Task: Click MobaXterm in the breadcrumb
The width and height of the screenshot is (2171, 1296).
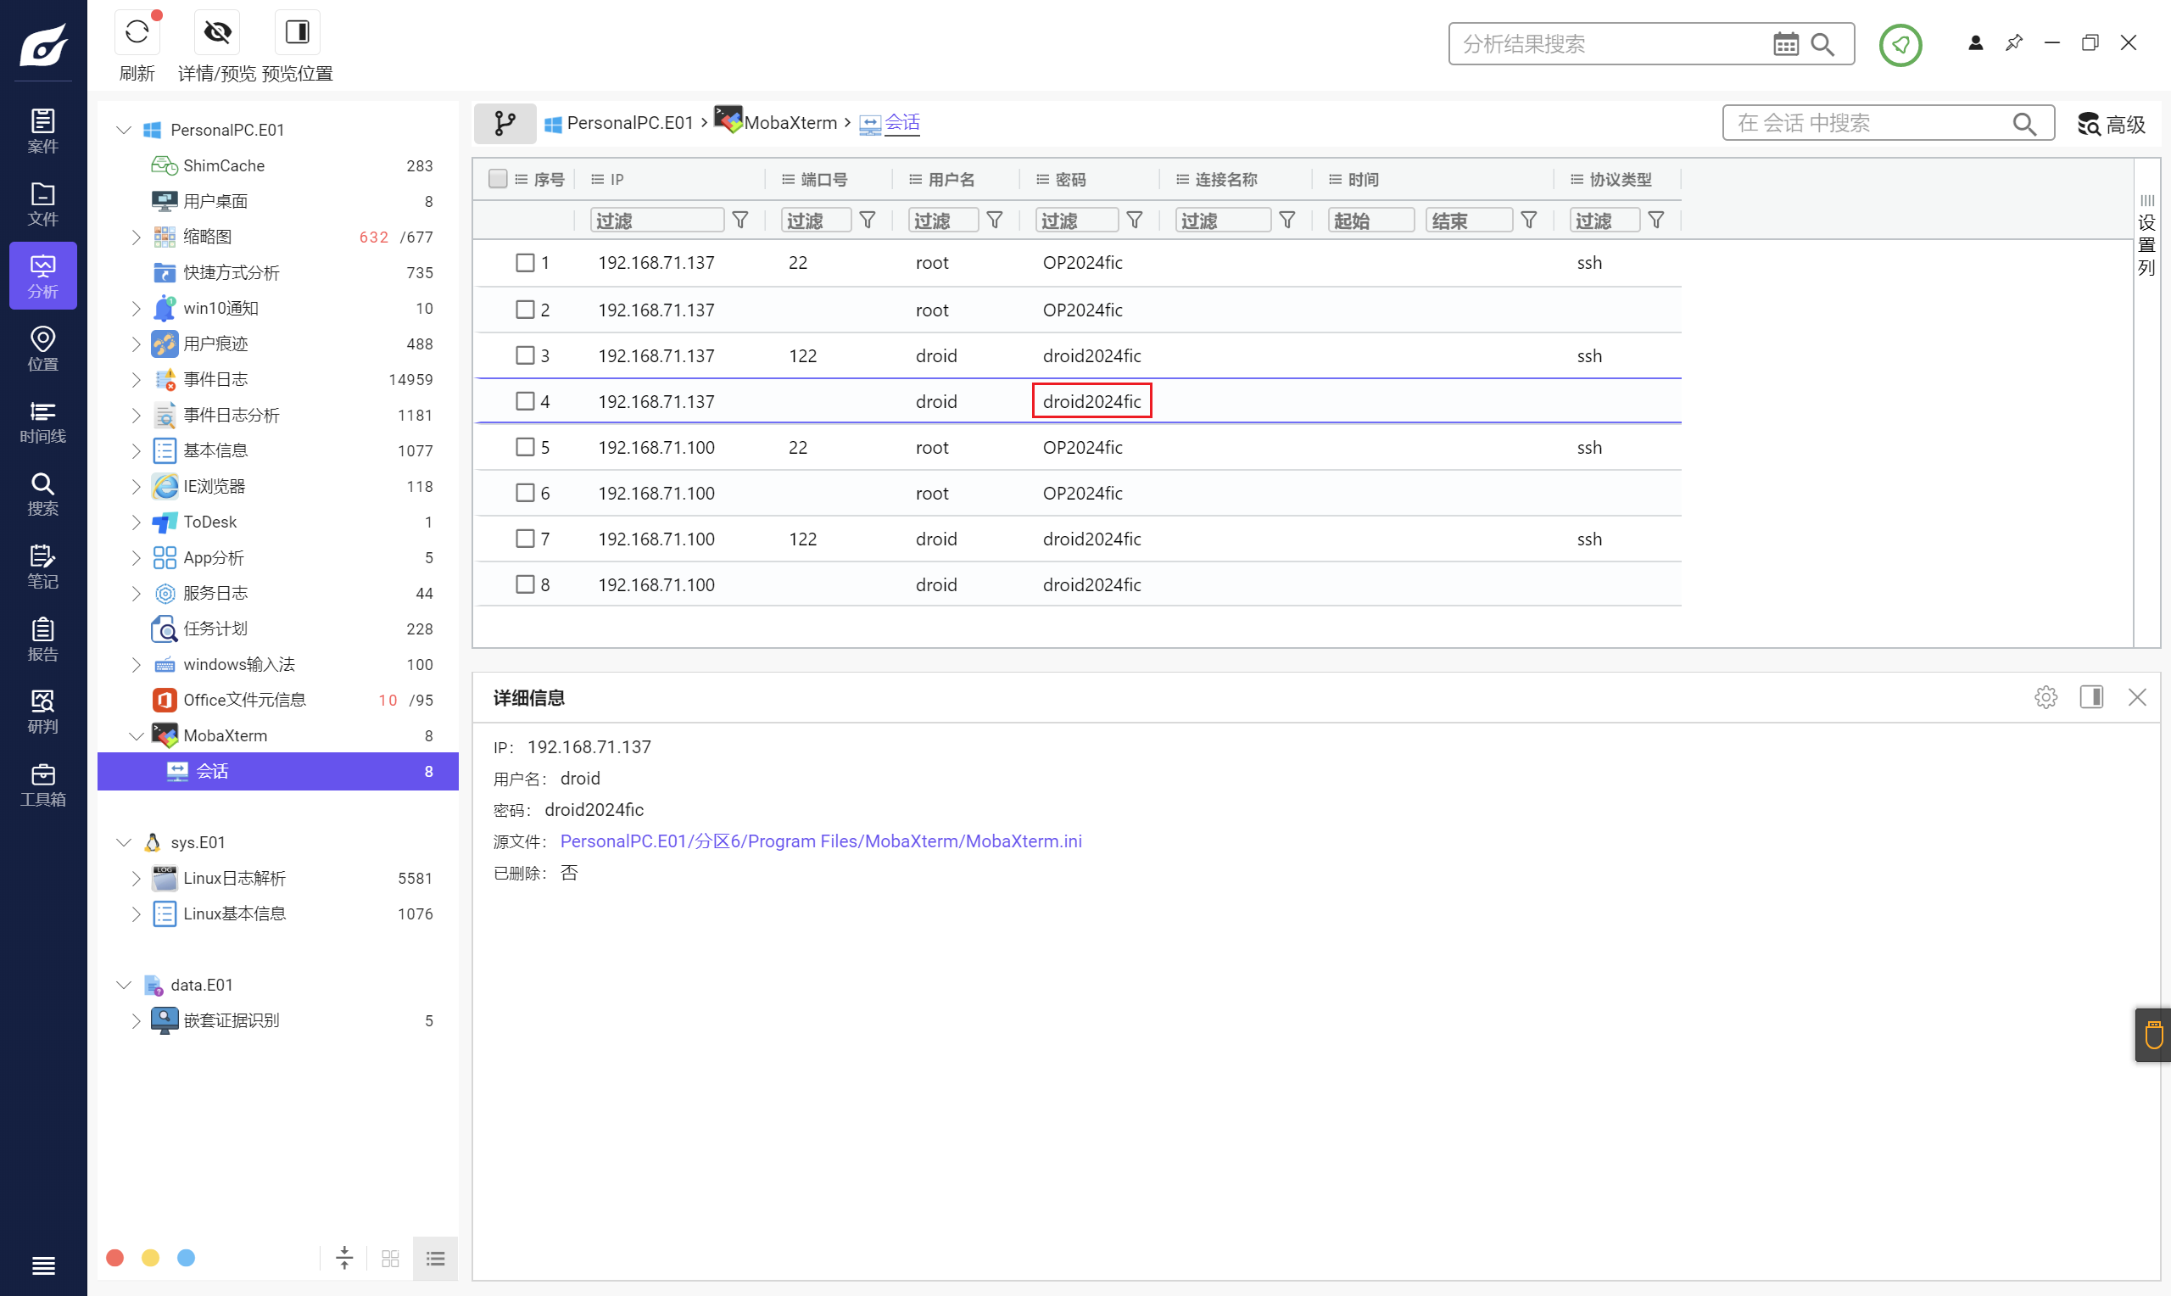Action: 790,123
